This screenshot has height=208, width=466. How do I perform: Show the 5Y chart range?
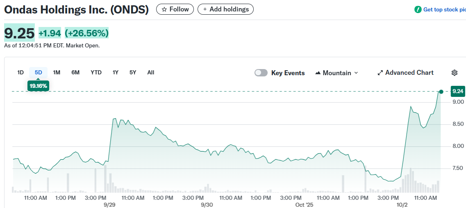[x=133, y=72]
